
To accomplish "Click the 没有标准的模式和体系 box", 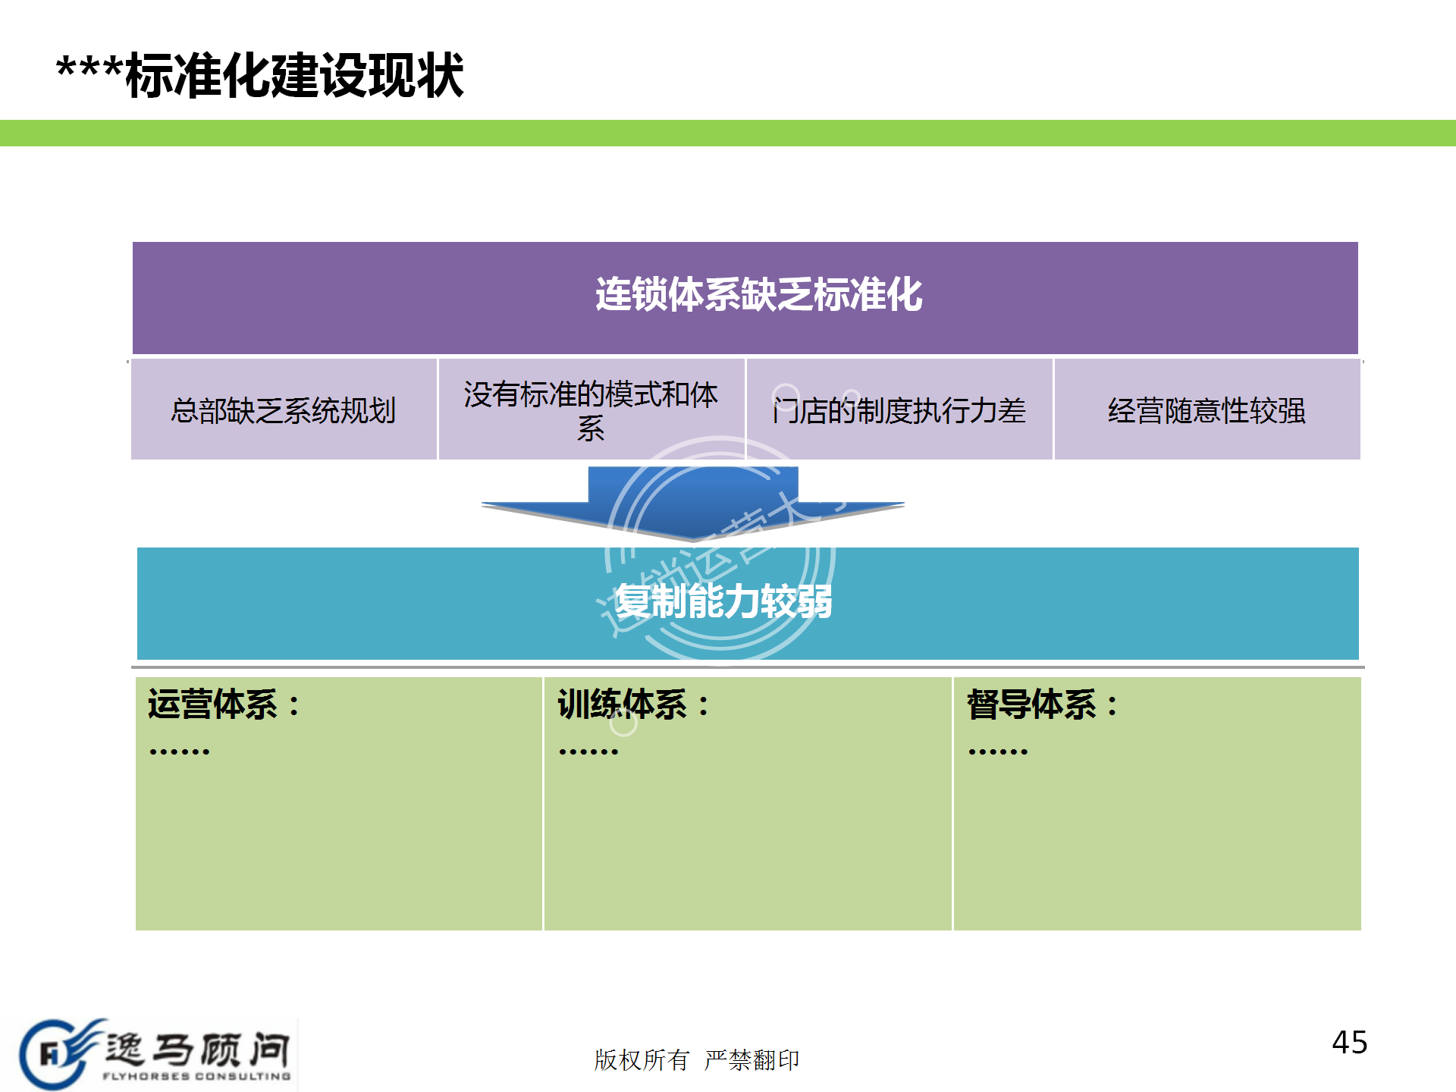I will click(x=591, y=410).
